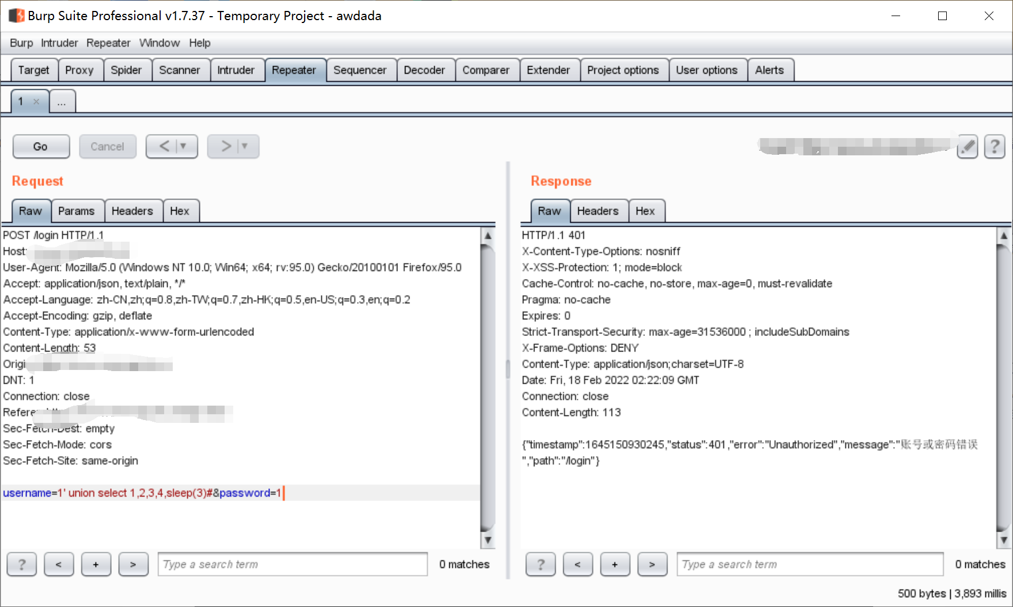Viewport: 1013px width, 607px height.
Task: Switch to the Decoder tab
Action: pyautogui.click(x=425, y=70)
